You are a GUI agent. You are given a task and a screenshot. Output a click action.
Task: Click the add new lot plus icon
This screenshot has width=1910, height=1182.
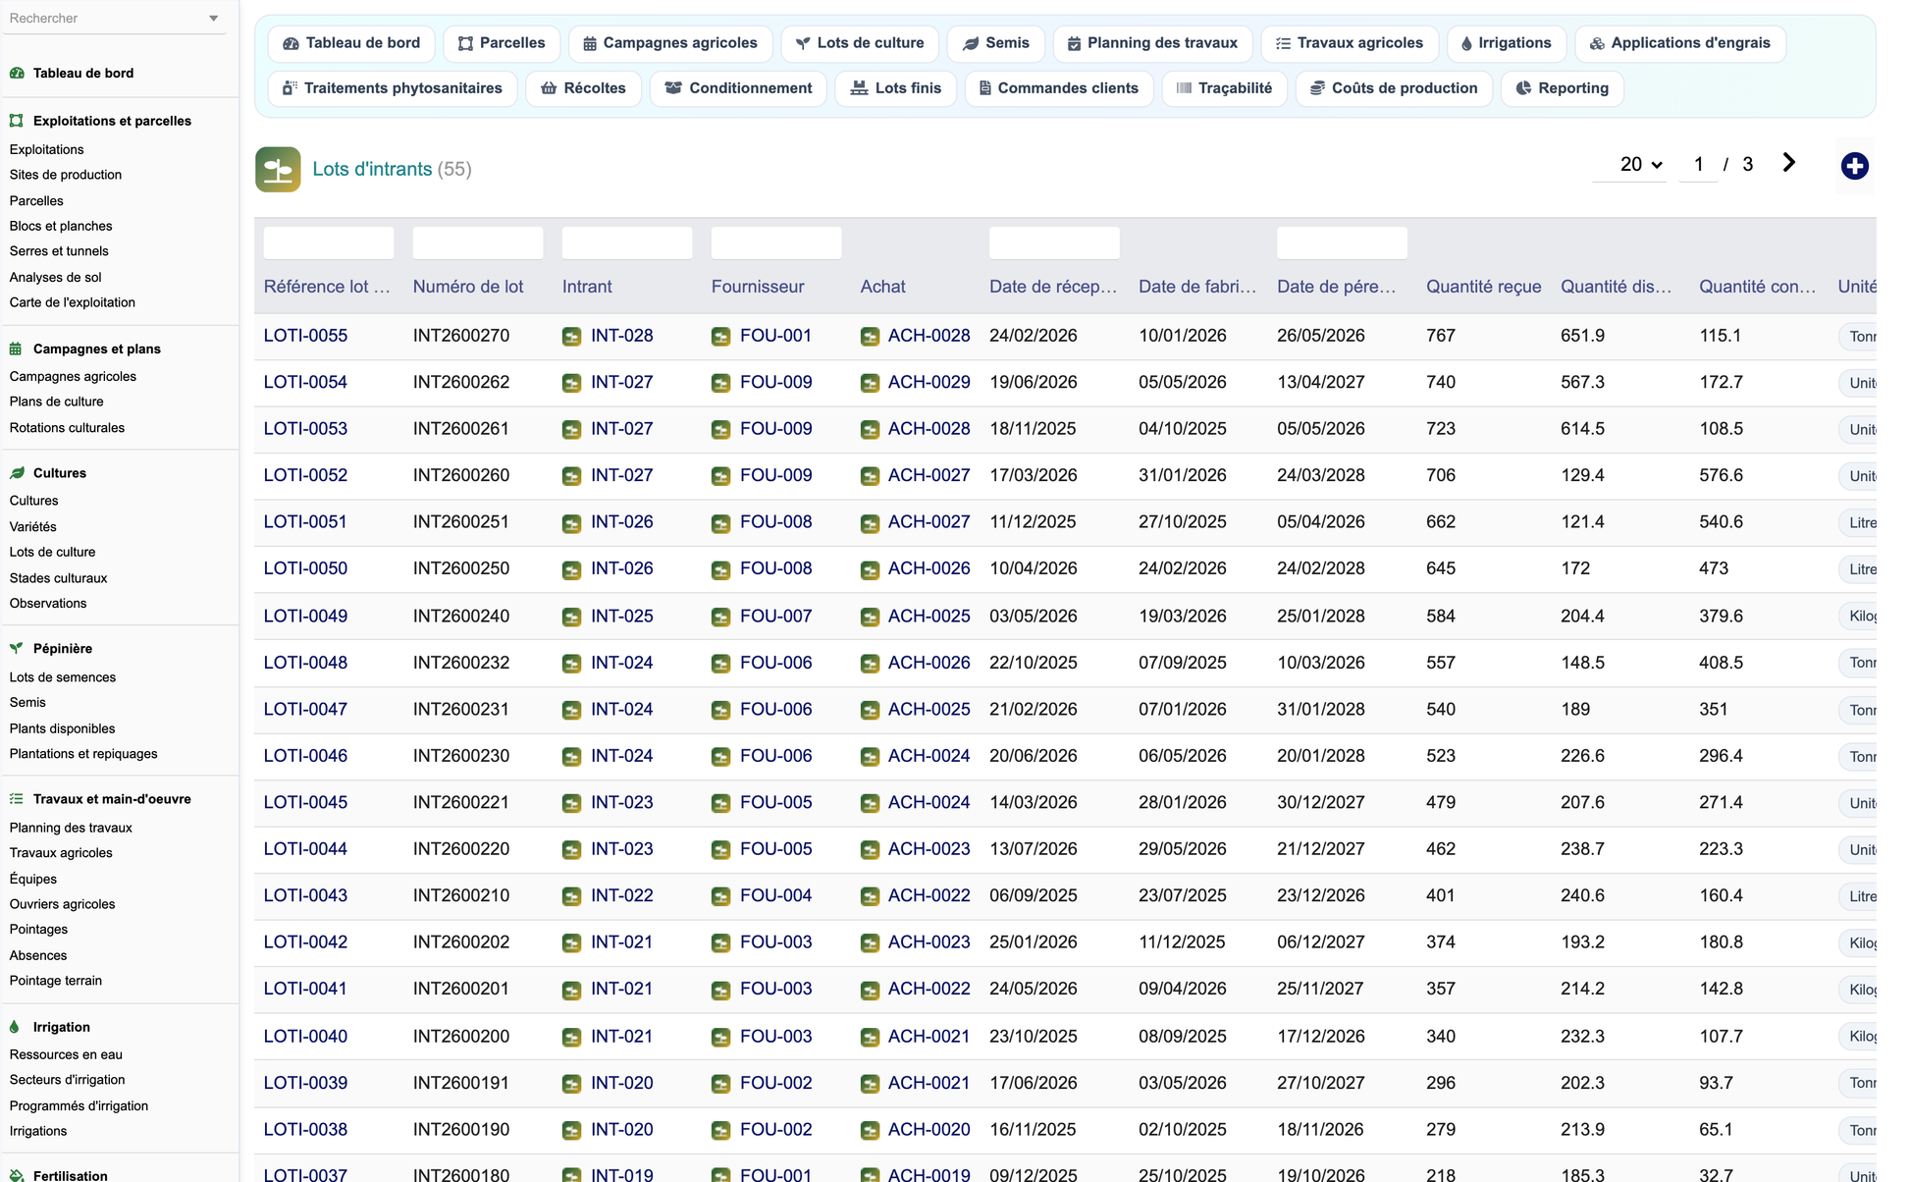tap(1854, 166)
